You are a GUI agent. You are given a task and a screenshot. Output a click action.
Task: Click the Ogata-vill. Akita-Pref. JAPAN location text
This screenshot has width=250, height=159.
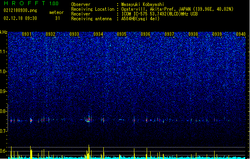point(177,9)
